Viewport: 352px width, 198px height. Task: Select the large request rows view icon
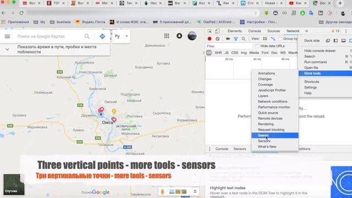pos(265,38)
